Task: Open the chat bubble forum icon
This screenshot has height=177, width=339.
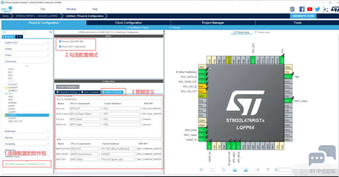Action: pyautogui.click(x=322, y=155)
